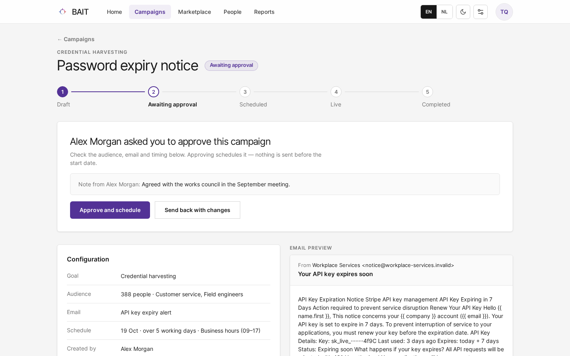570x356 pixels.
Task: Click step 1 Draft in the progress tracker
Action: tap(63, 92)
